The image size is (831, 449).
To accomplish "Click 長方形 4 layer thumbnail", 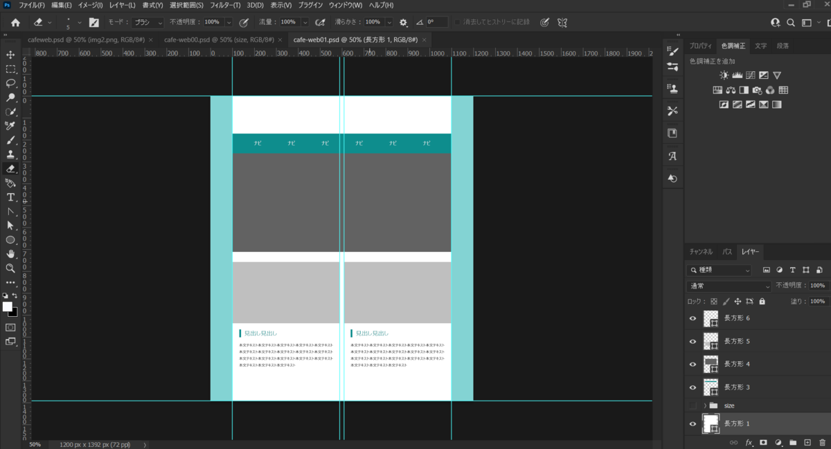I will (711, 364).
